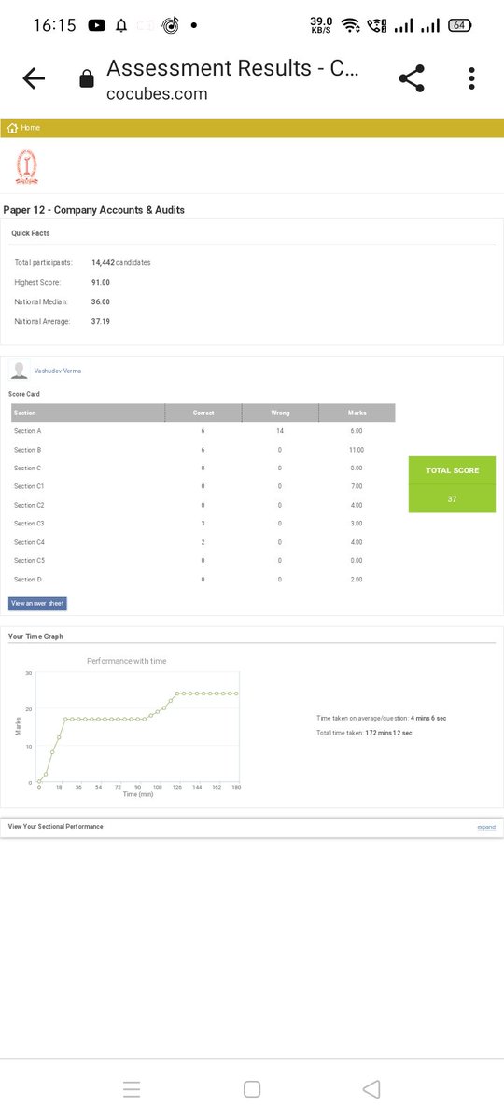The width and height of the screenshot is (504, 1120).
Task: Open the Home link
Action: [x=30, y=128]
